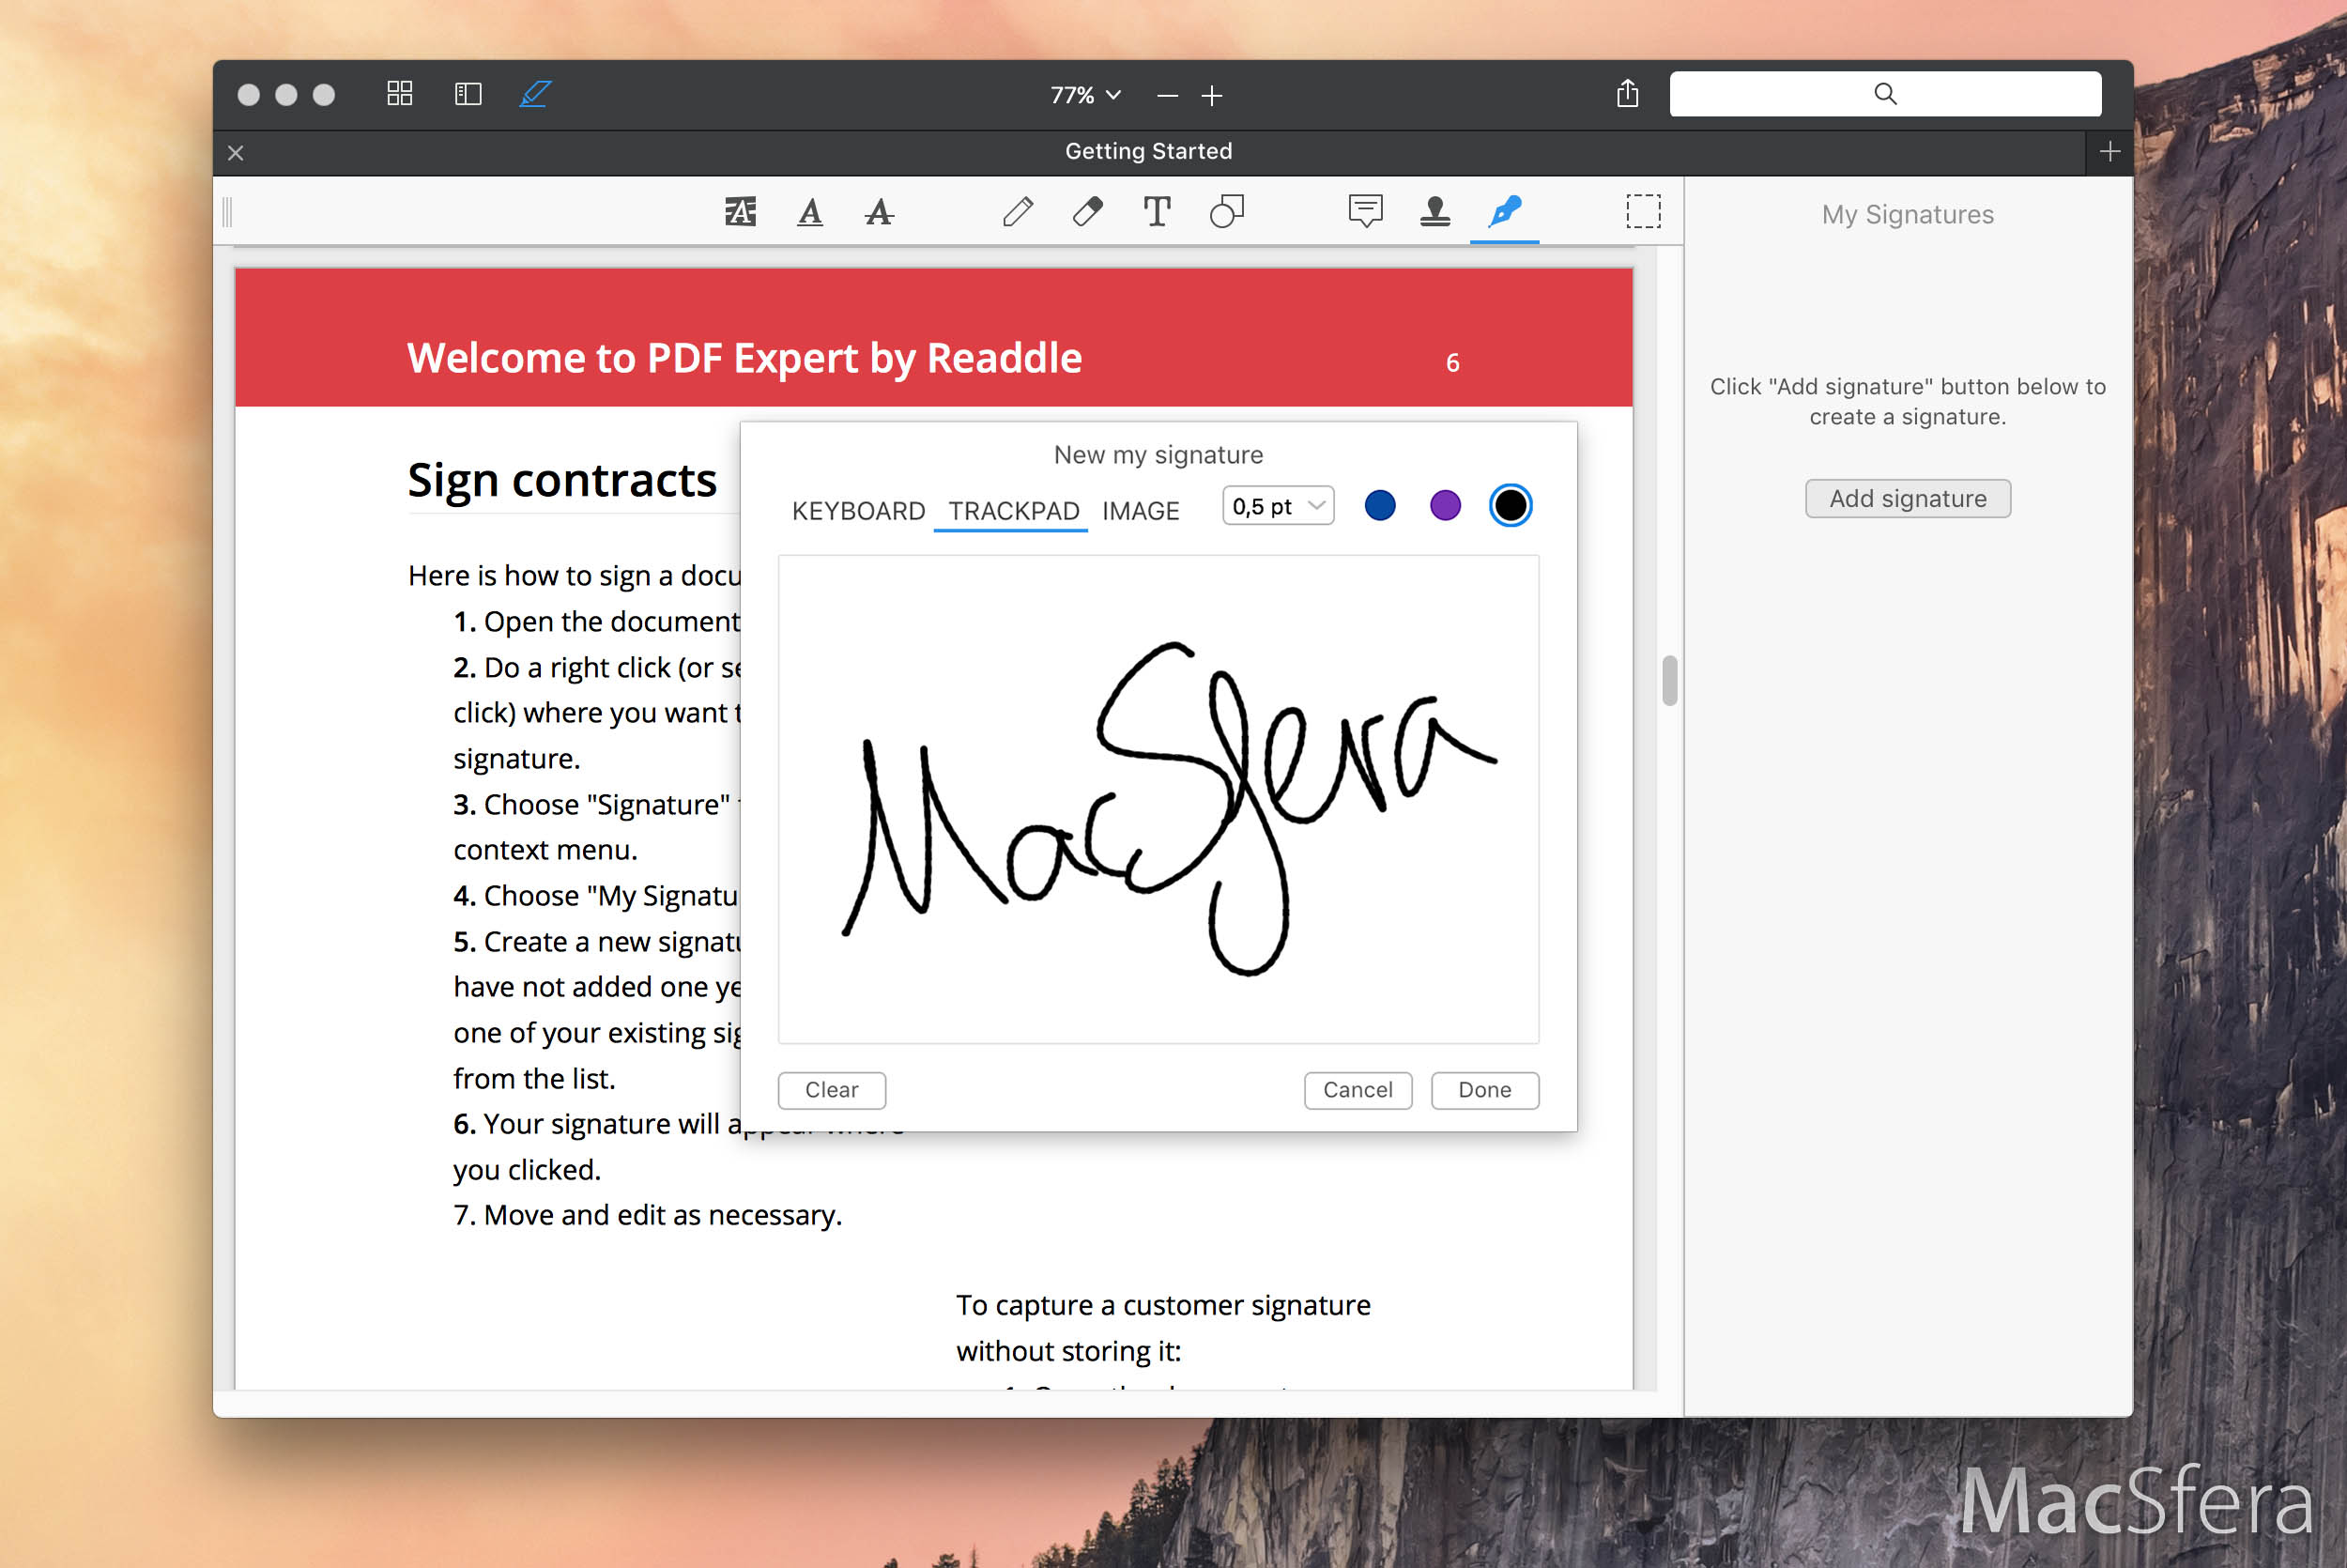Click Cancel in signature dialog

coord(1358,1090)
